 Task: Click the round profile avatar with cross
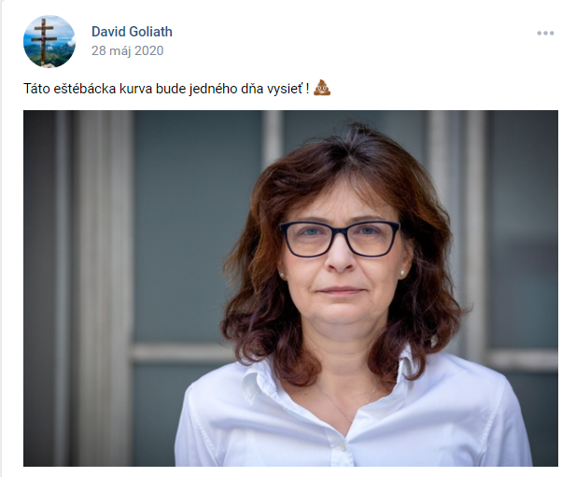[x=49, y=41]
